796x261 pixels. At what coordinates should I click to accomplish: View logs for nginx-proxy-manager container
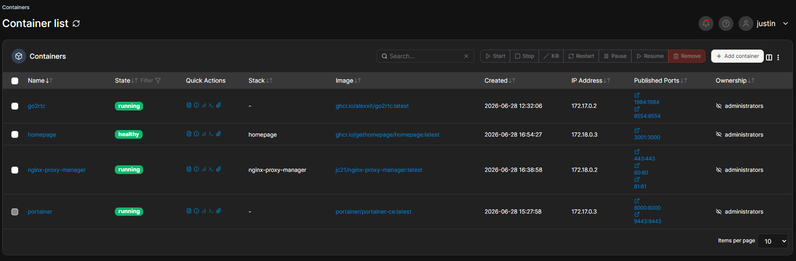[189, 169]
